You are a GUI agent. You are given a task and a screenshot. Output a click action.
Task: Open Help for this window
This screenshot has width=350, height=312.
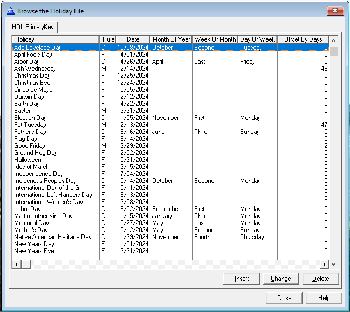click(324, 297)
